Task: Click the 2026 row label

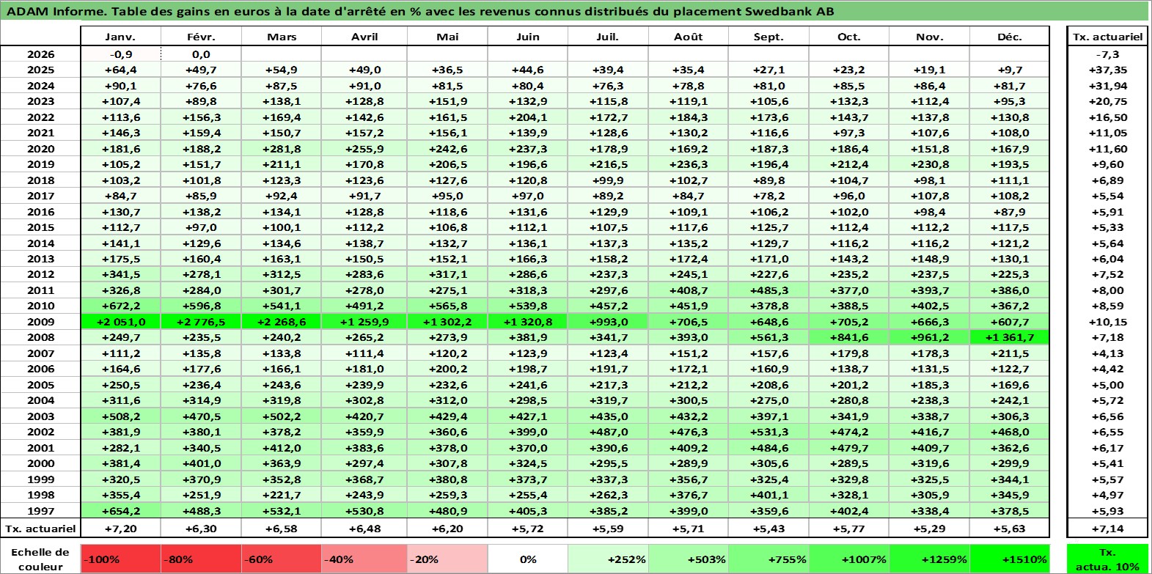Action: tap(40, 54)
